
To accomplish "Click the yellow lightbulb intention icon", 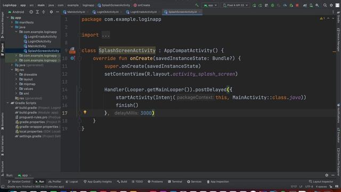I will (85, 113).
